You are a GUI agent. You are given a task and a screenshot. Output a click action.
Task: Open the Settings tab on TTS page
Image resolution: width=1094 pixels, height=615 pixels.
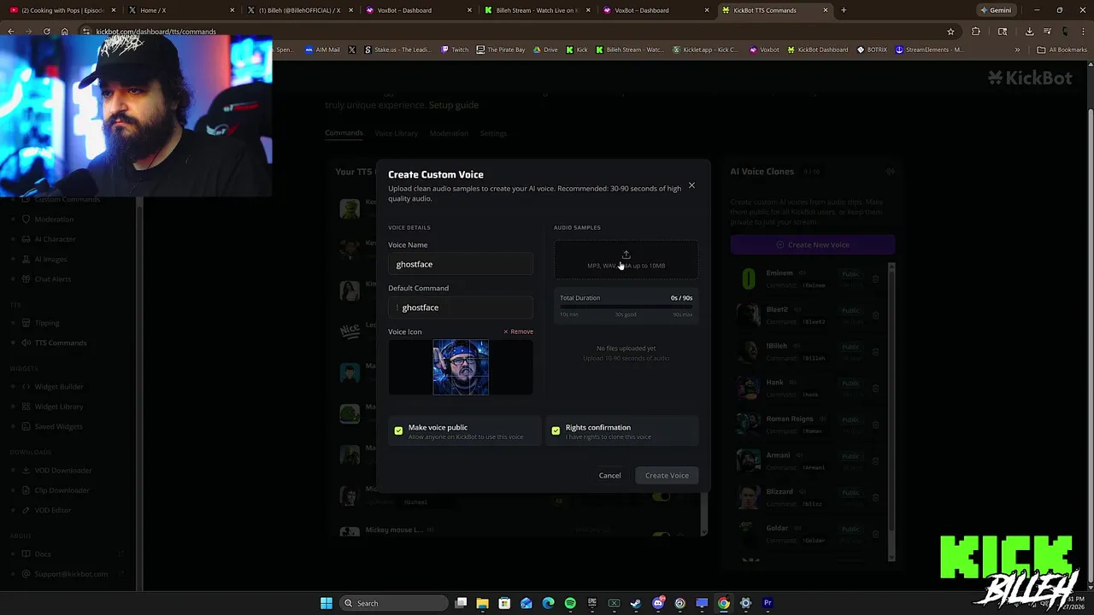pos(493,133)
